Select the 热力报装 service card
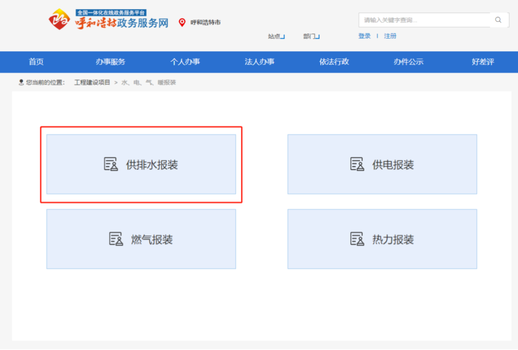Screen dimensions: 518x350 (x=382, y=239)
